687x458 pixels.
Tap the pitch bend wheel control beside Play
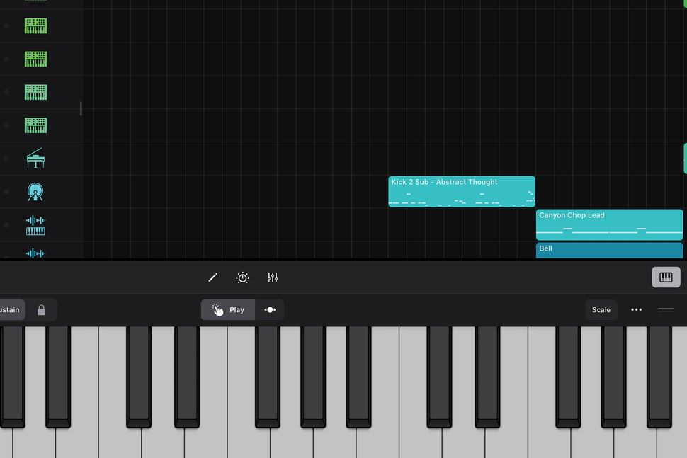pyautogui.click(x=270, y=309)
